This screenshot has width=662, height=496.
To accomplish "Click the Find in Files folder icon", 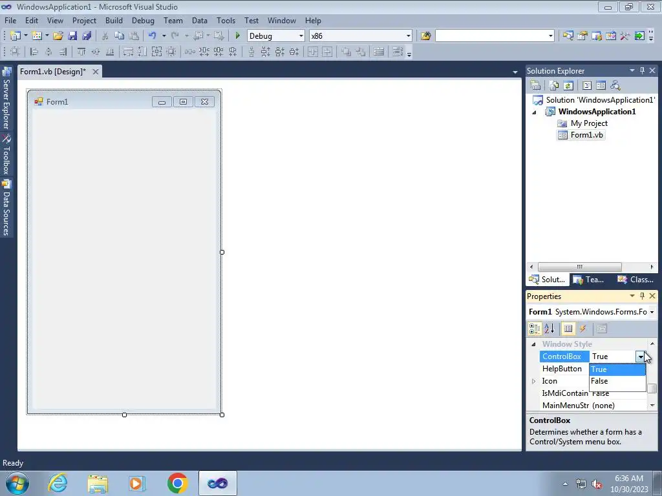I will point(425,36).
